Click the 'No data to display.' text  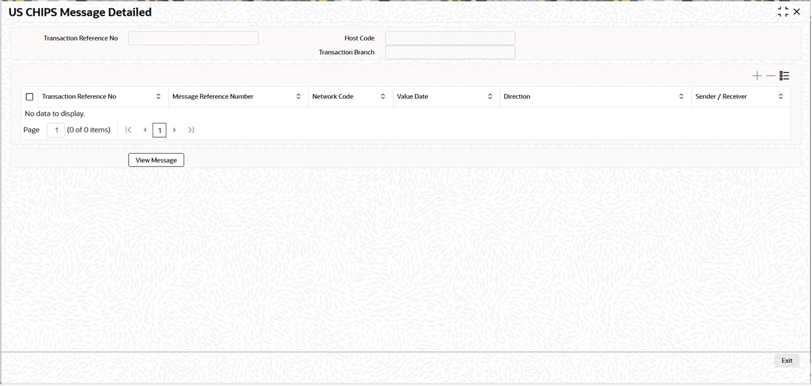[55, 114]
